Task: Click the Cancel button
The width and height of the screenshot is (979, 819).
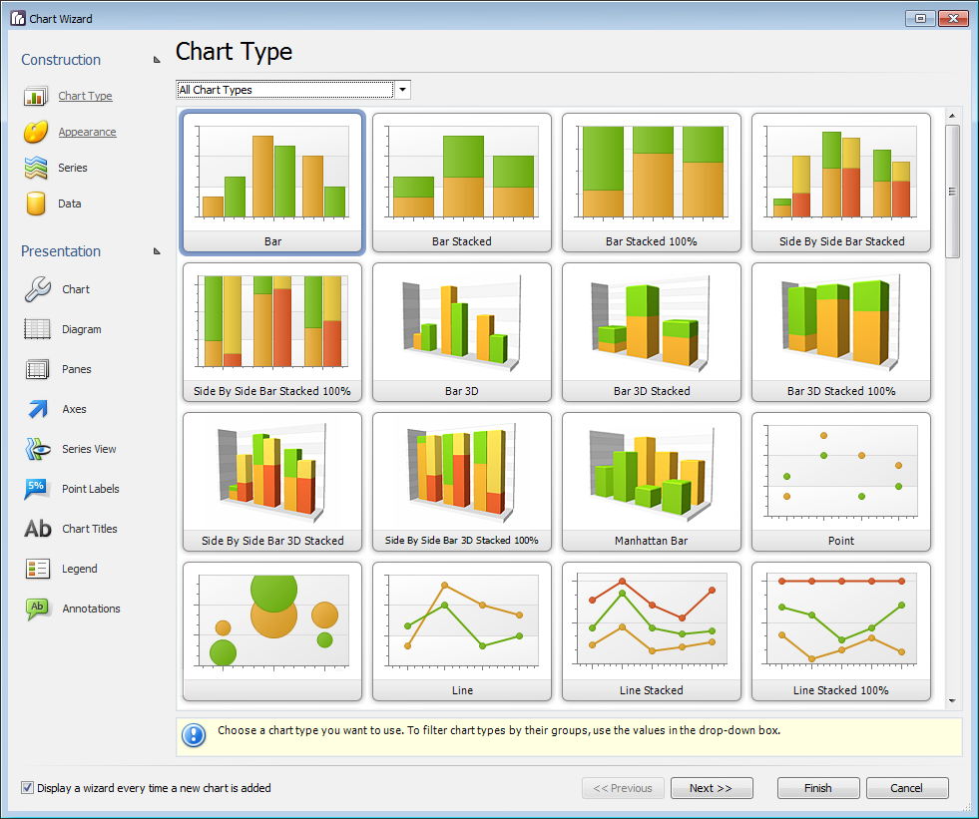Action: (x=907, y=788)
